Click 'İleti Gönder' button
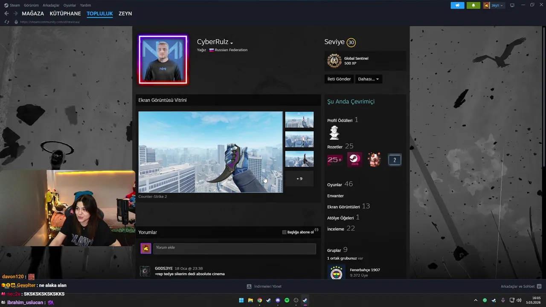This screenshot has width=546, height=307. click(x=339, y=79)
